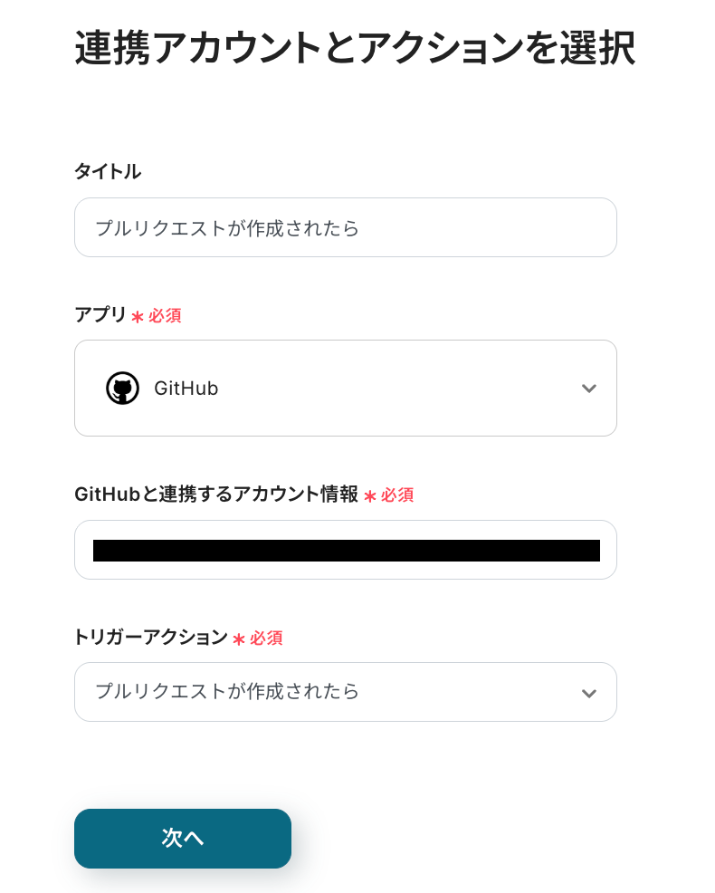Click the GitHub account information field
Screen dimensions: 715x893
pyautogui.click(x=345, y=550)
